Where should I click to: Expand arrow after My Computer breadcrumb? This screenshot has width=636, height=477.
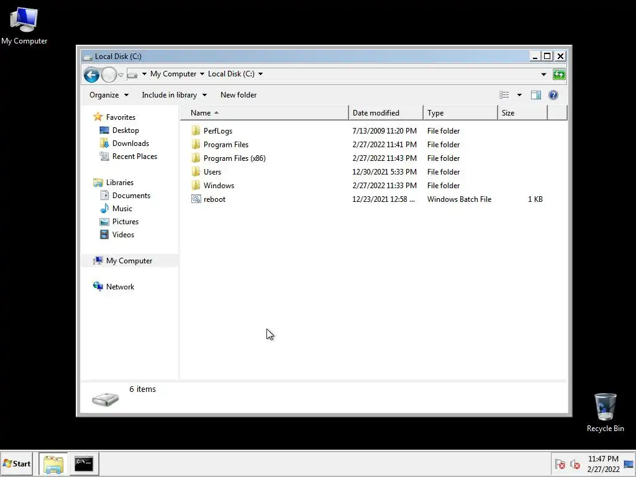(202, 74)
